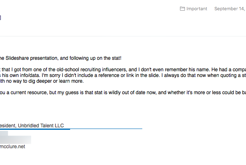Click the closing bracket in the header
This screenshot has width=246, height=165.
[x=0, y=18]
